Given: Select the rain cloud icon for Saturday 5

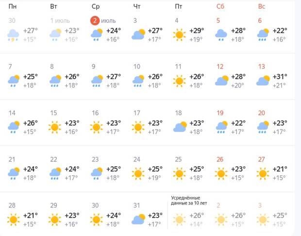Looking at the screenshot, I should coord(221,35).
